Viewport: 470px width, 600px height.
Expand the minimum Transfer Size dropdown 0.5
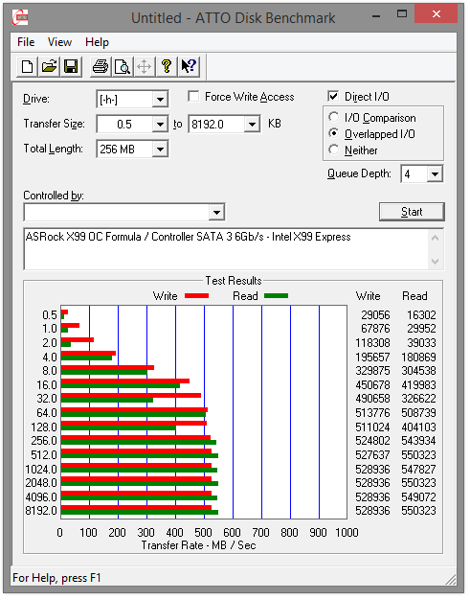(x=161, y=124)
